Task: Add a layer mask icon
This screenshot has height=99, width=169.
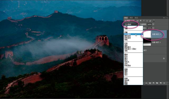Action: 150,83
